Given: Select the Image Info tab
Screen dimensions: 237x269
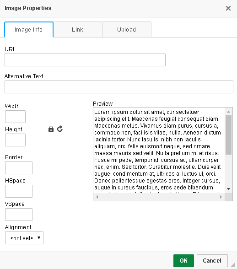Looking at the screenshot, I should pyautogui.click(x=29, y=29).
